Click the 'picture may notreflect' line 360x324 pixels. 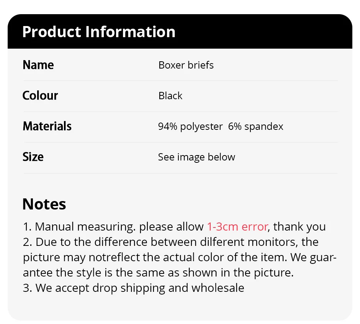[x=96, y=257]
